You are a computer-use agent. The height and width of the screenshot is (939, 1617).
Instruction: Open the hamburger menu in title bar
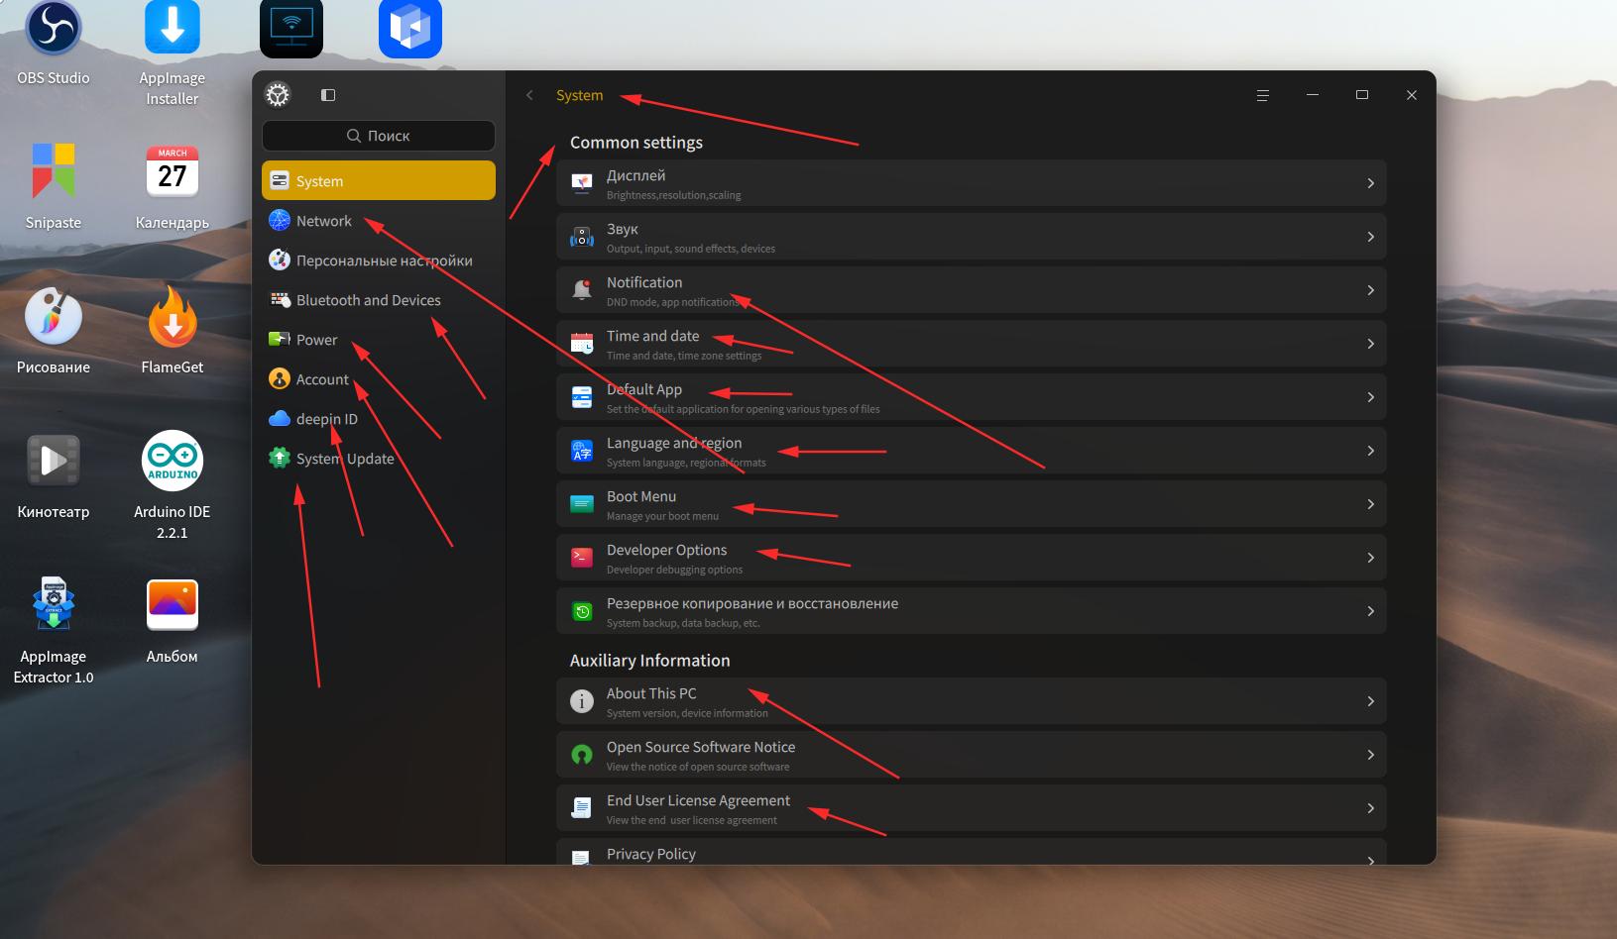pos(1262,95)
